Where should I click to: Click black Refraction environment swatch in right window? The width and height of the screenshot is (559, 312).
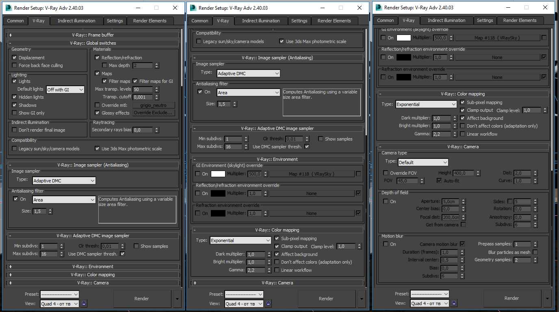tap(404, 77)
